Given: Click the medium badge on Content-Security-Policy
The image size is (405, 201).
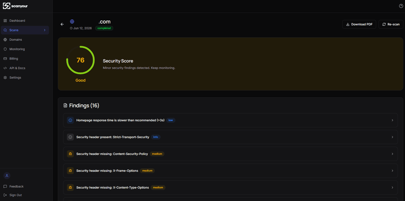Looking at the screenshot, I should [x=157, y=154].
